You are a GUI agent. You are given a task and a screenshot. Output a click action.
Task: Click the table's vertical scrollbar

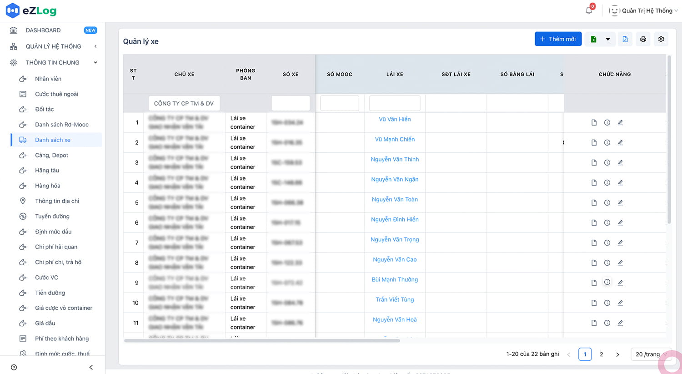(x=669, y=140)
